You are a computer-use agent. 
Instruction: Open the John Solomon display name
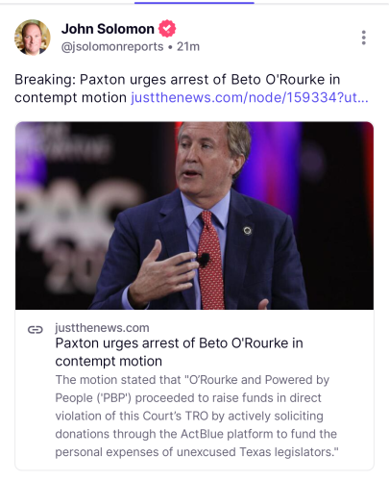point(108,29)
